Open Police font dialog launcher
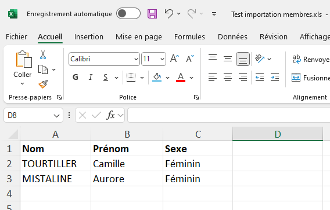The height and width of the screenshot is (210, 330). pos(196,97)
